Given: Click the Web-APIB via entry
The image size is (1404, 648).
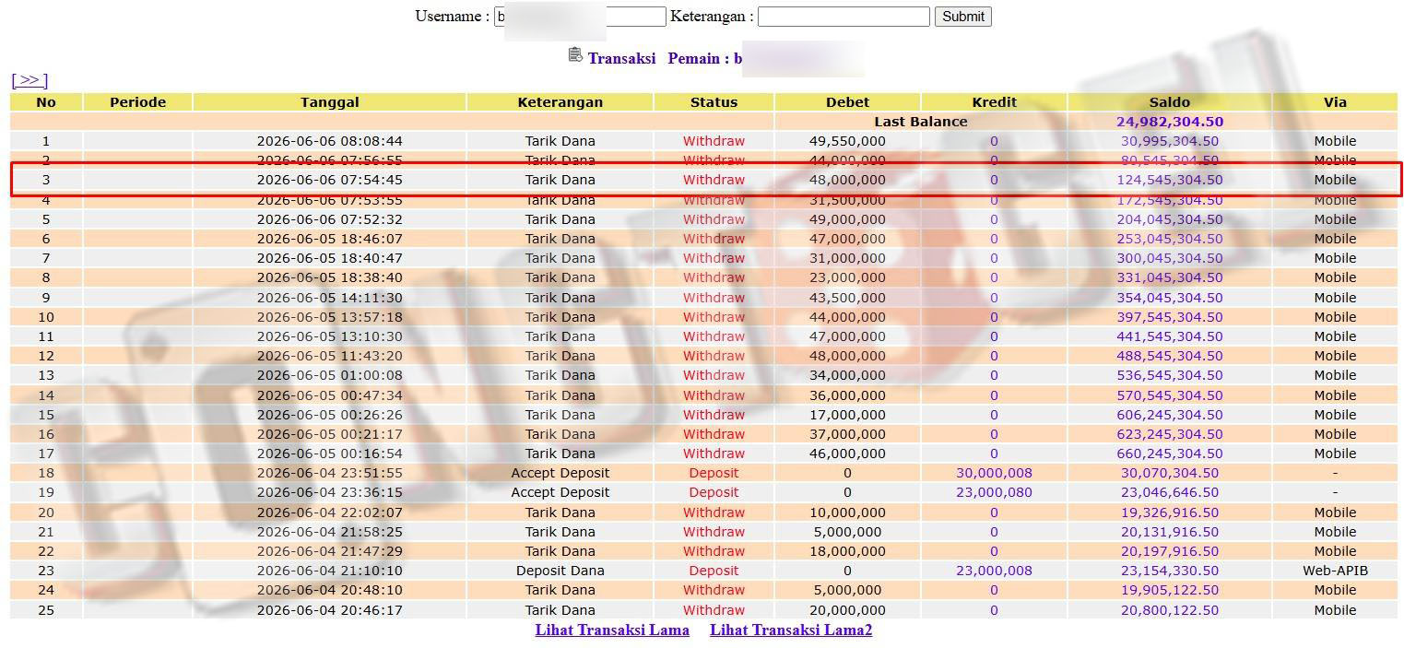Looking at the screenshot, I should [1335, 571].
